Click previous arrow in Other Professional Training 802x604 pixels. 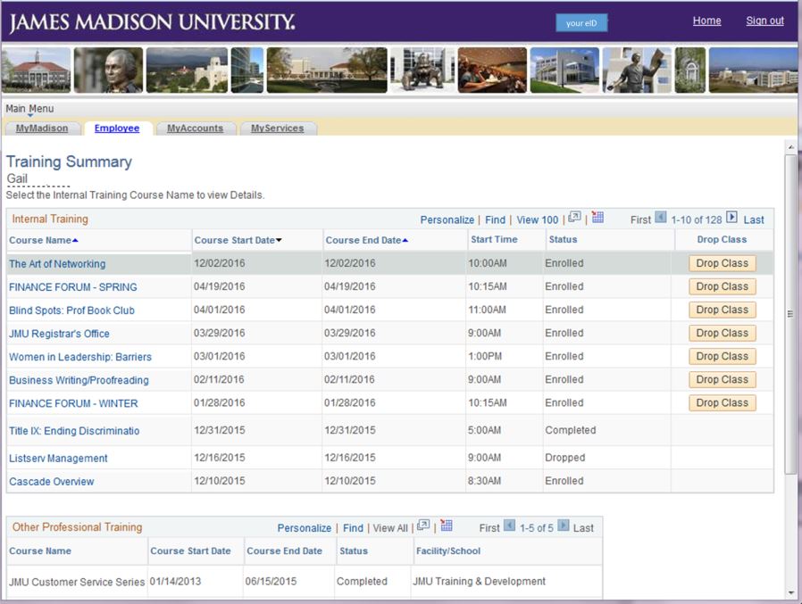509,525
